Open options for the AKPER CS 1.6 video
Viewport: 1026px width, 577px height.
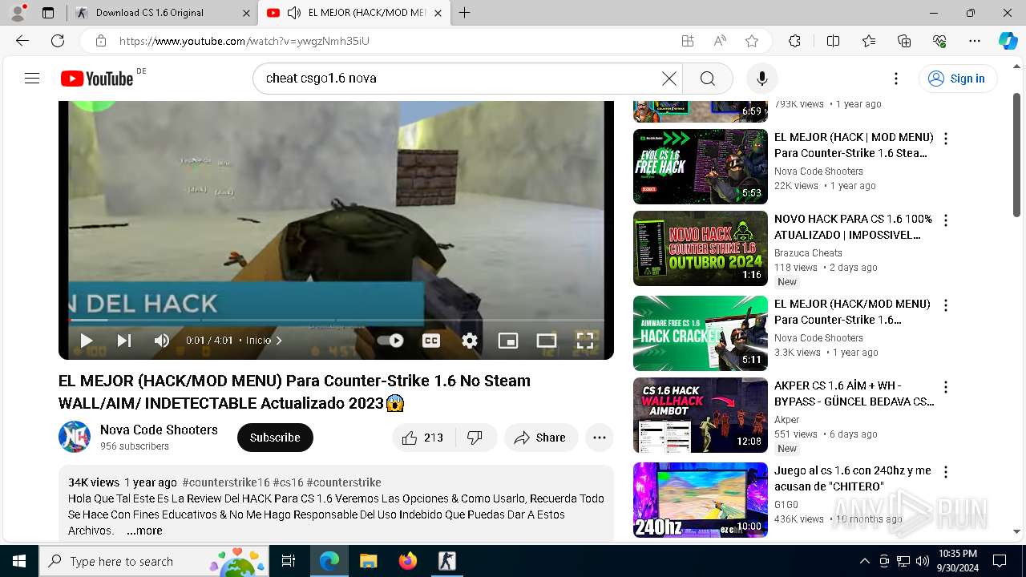click(946, 386)
